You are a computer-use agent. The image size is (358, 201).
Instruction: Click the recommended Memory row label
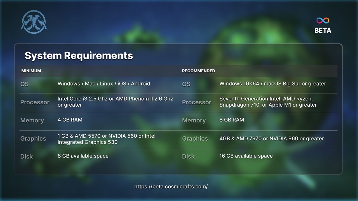tap(194, 121)
